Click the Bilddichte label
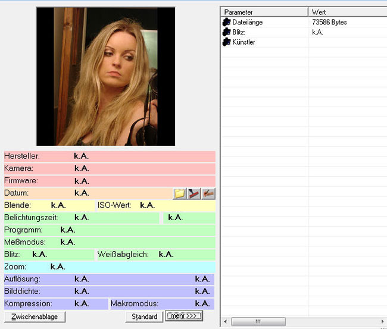 (22, 292)
